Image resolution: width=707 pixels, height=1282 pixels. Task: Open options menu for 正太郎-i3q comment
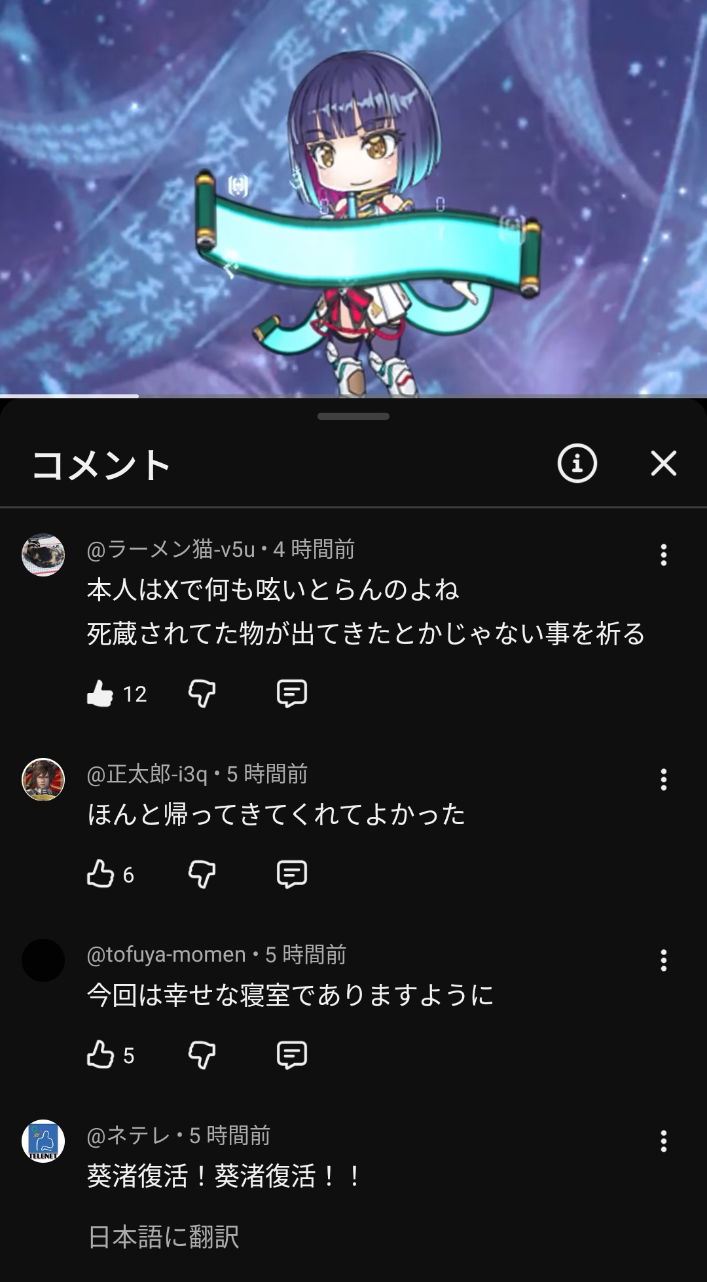pyautogui.click(x=663, y=780)
